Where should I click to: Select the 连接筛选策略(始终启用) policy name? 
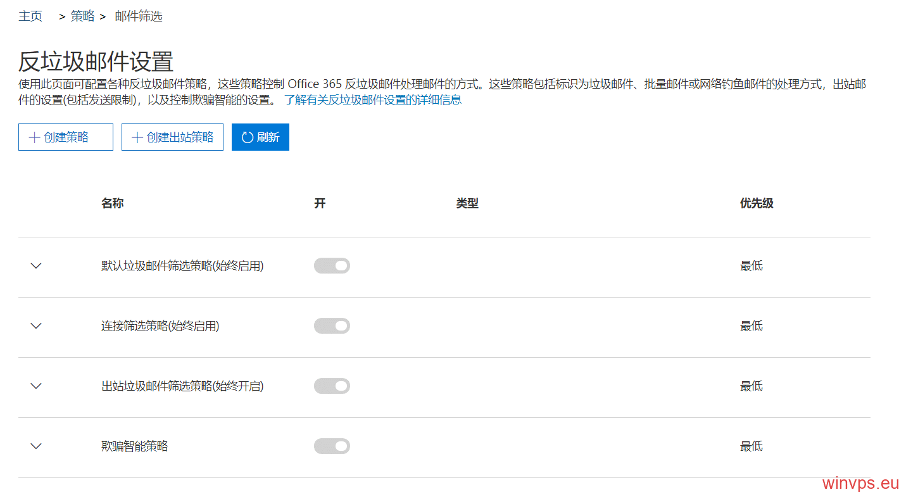tap(160, 326)
